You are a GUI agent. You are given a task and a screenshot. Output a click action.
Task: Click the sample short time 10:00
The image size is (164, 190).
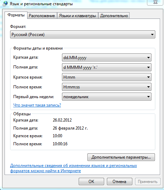57,136
